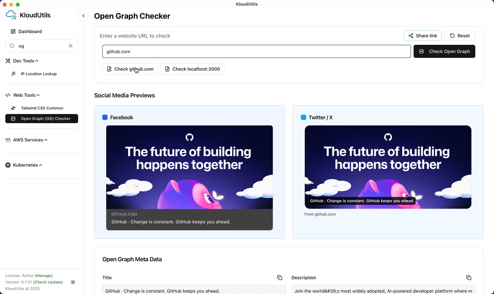
Task: Toggle light/dark theme sun icon
Action: [73, 282]
